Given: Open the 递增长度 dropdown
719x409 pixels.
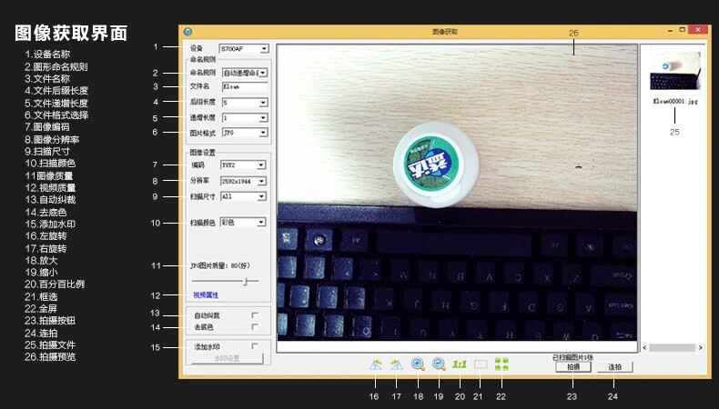Looking at the screenshot, I should [x=245, y=118].
